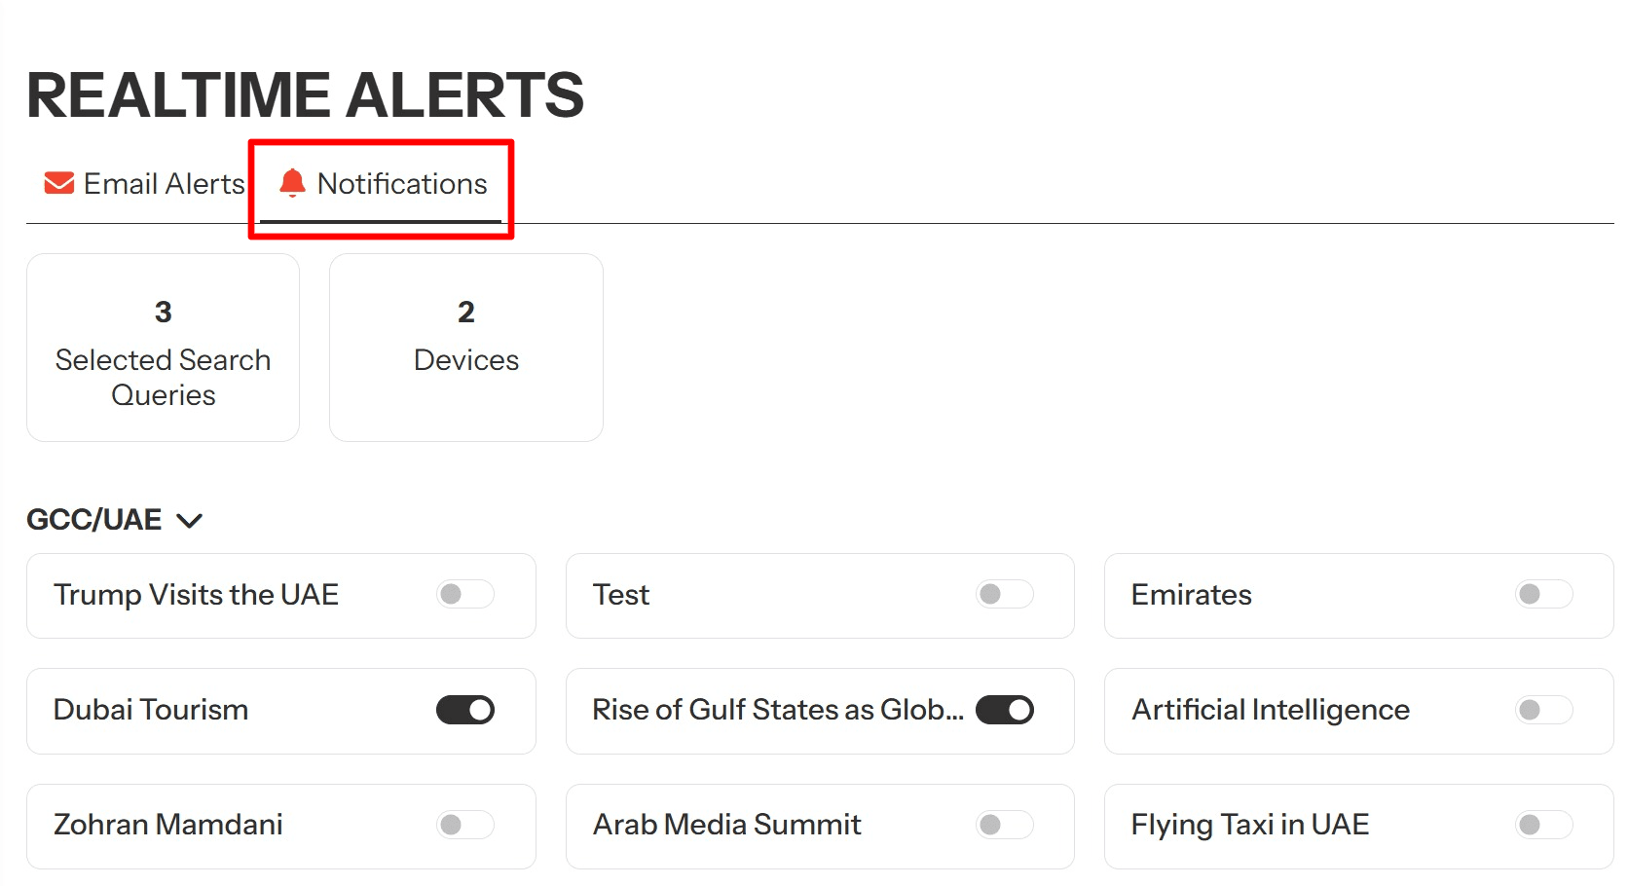Enable the Artificial Intelligence alert toggle

1543,710
